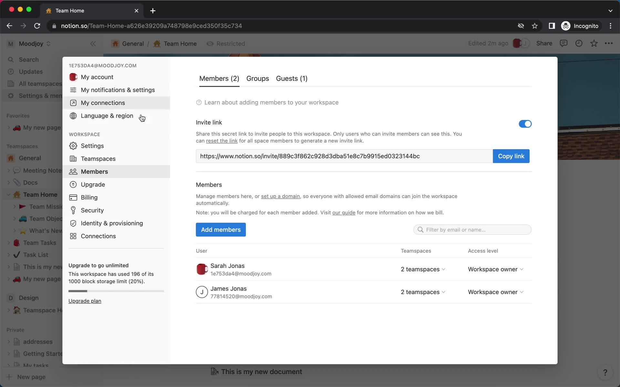The image size is (620, 387).
Task: Click the Upgrade plan link
Action: tap(85, 301)
